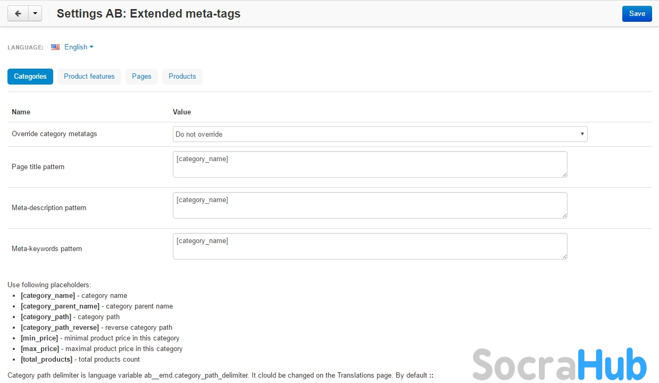Expand the Override category metatags dropdown
The width and height of the screenshot is (659, 383).
pos(380,134)
